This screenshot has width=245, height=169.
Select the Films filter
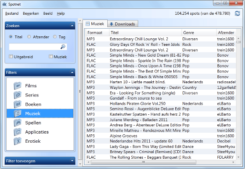coord(40,86)
